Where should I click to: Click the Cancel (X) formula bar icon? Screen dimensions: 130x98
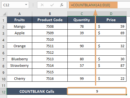pyautogui.click(x=42, y=5)
